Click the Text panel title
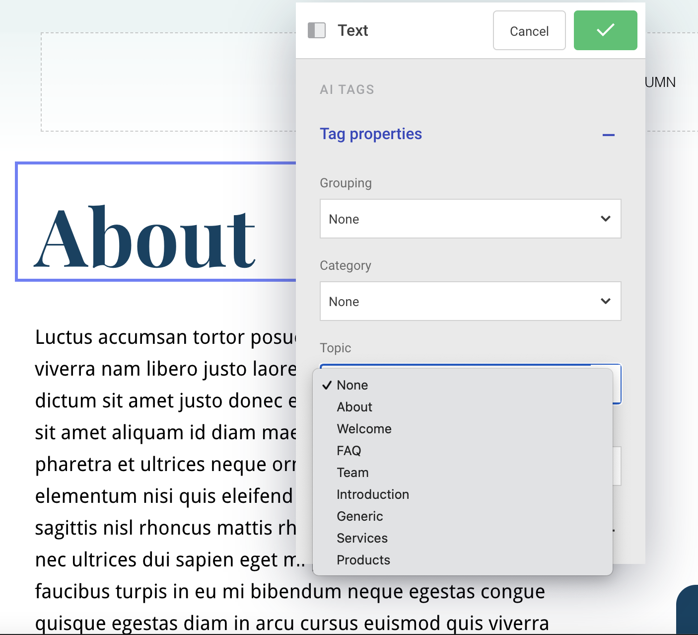698x635 pixels. coord(353,30)
